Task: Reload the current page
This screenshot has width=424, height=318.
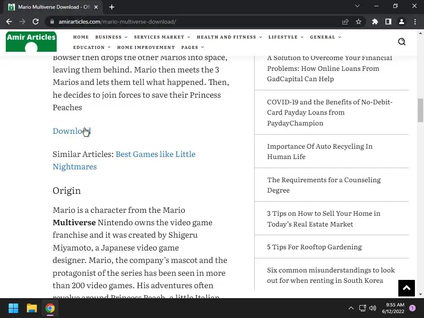Action: tap(36, 22)
